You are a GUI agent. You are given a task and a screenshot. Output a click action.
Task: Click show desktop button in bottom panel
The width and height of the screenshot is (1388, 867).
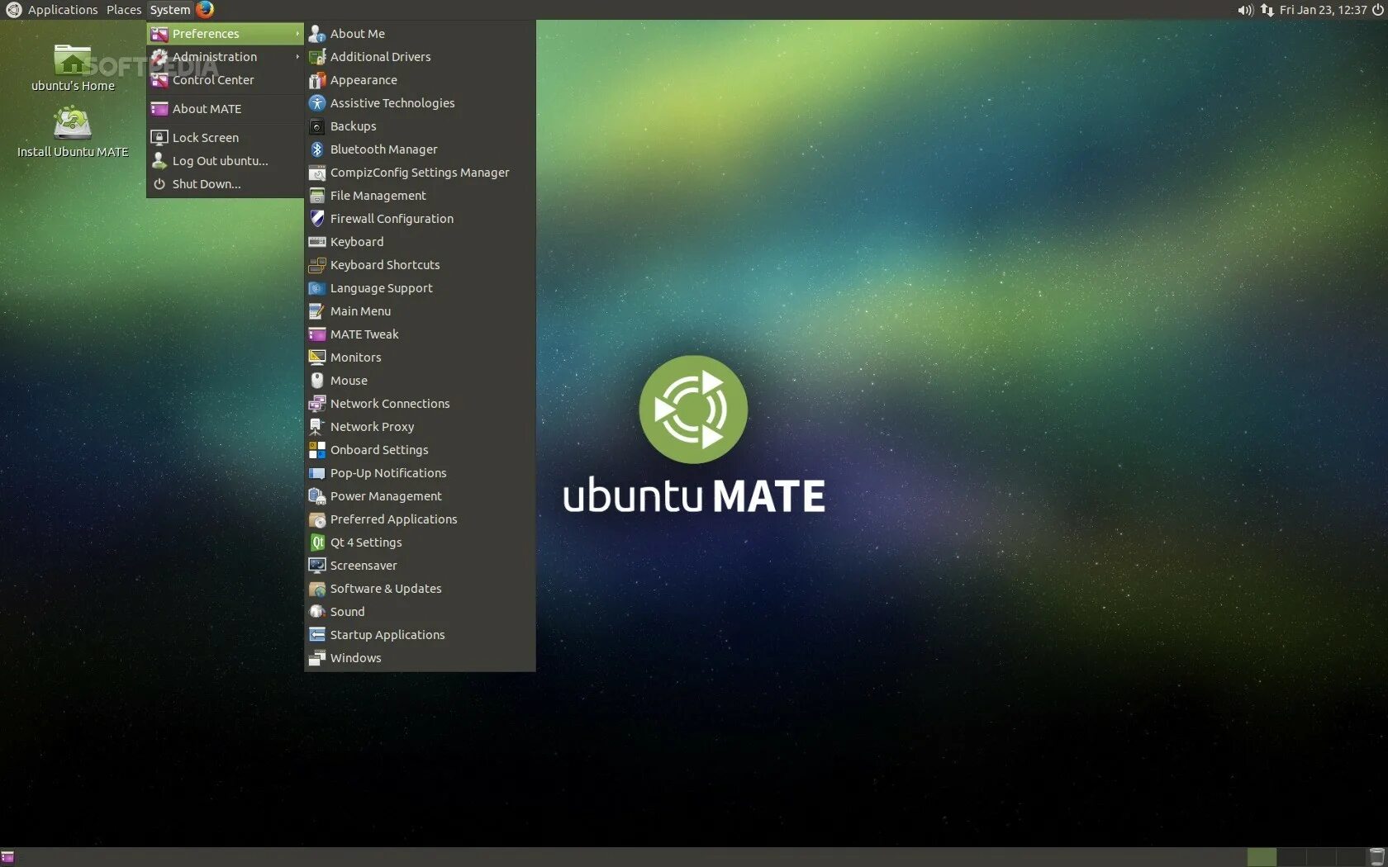(7, 857)
